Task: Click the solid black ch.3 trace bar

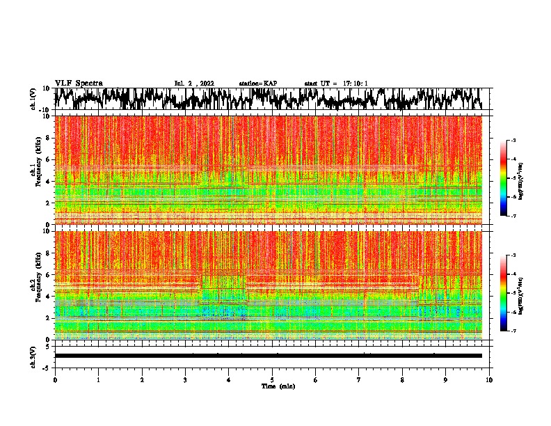Action: 269,356
